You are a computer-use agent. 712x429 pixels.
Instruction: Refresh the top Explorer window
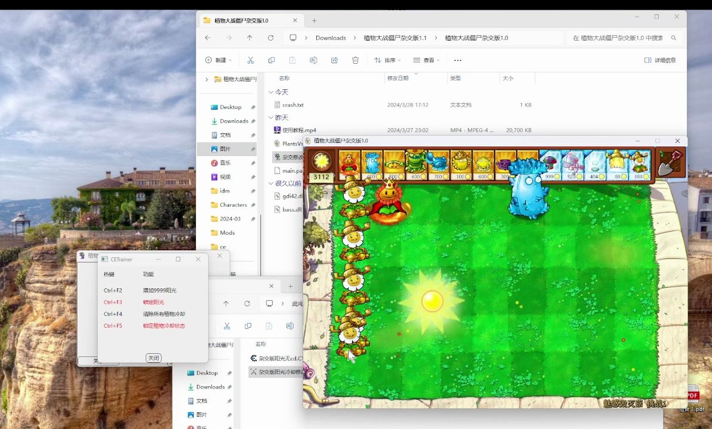point(270,38)
